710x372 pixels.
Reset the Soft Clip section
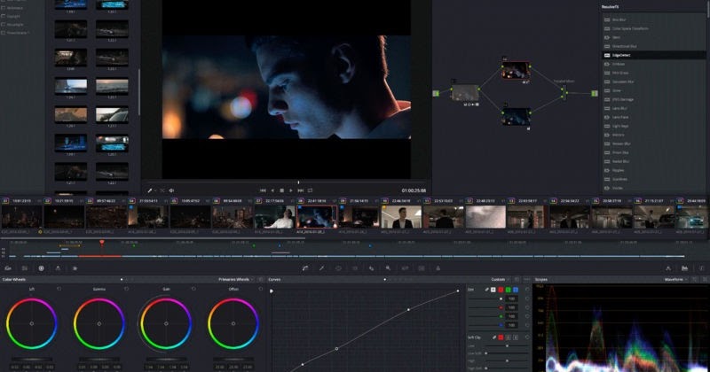527,337
